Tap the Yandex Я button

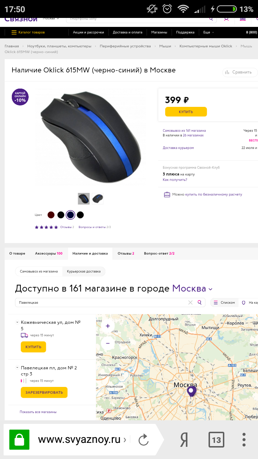click(184, 440)
